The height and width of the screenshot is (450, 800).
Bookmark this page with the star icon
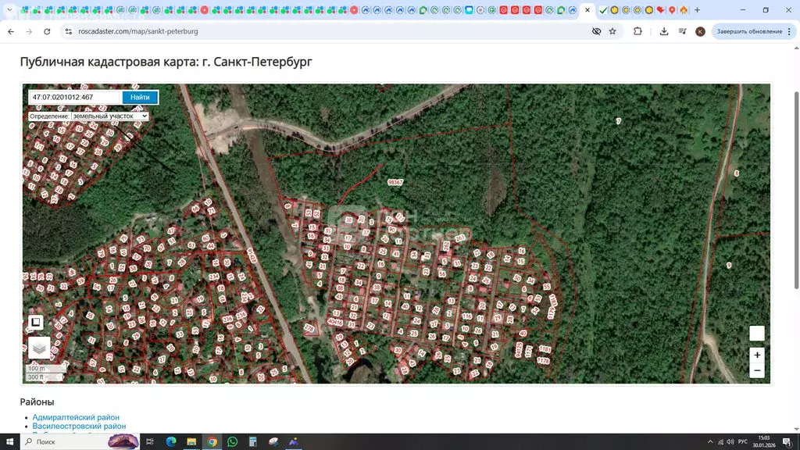(x=612, y=31)
